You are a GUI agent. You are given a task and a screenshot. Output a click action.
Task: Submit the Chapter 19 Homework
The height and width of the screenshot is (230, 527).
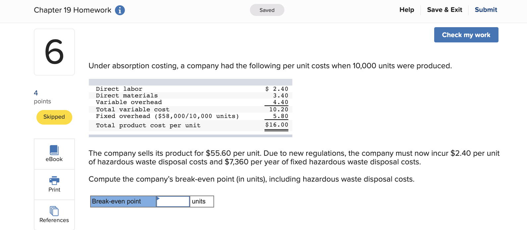pyautogui.click(x=486, y=10)
